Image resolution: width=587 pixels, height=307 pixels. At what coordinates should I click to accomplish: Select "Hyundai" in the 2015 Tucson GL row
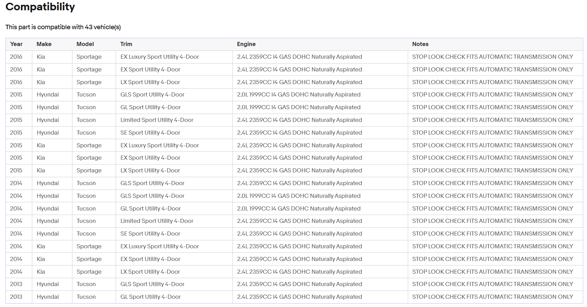click(x=48, y=107)
